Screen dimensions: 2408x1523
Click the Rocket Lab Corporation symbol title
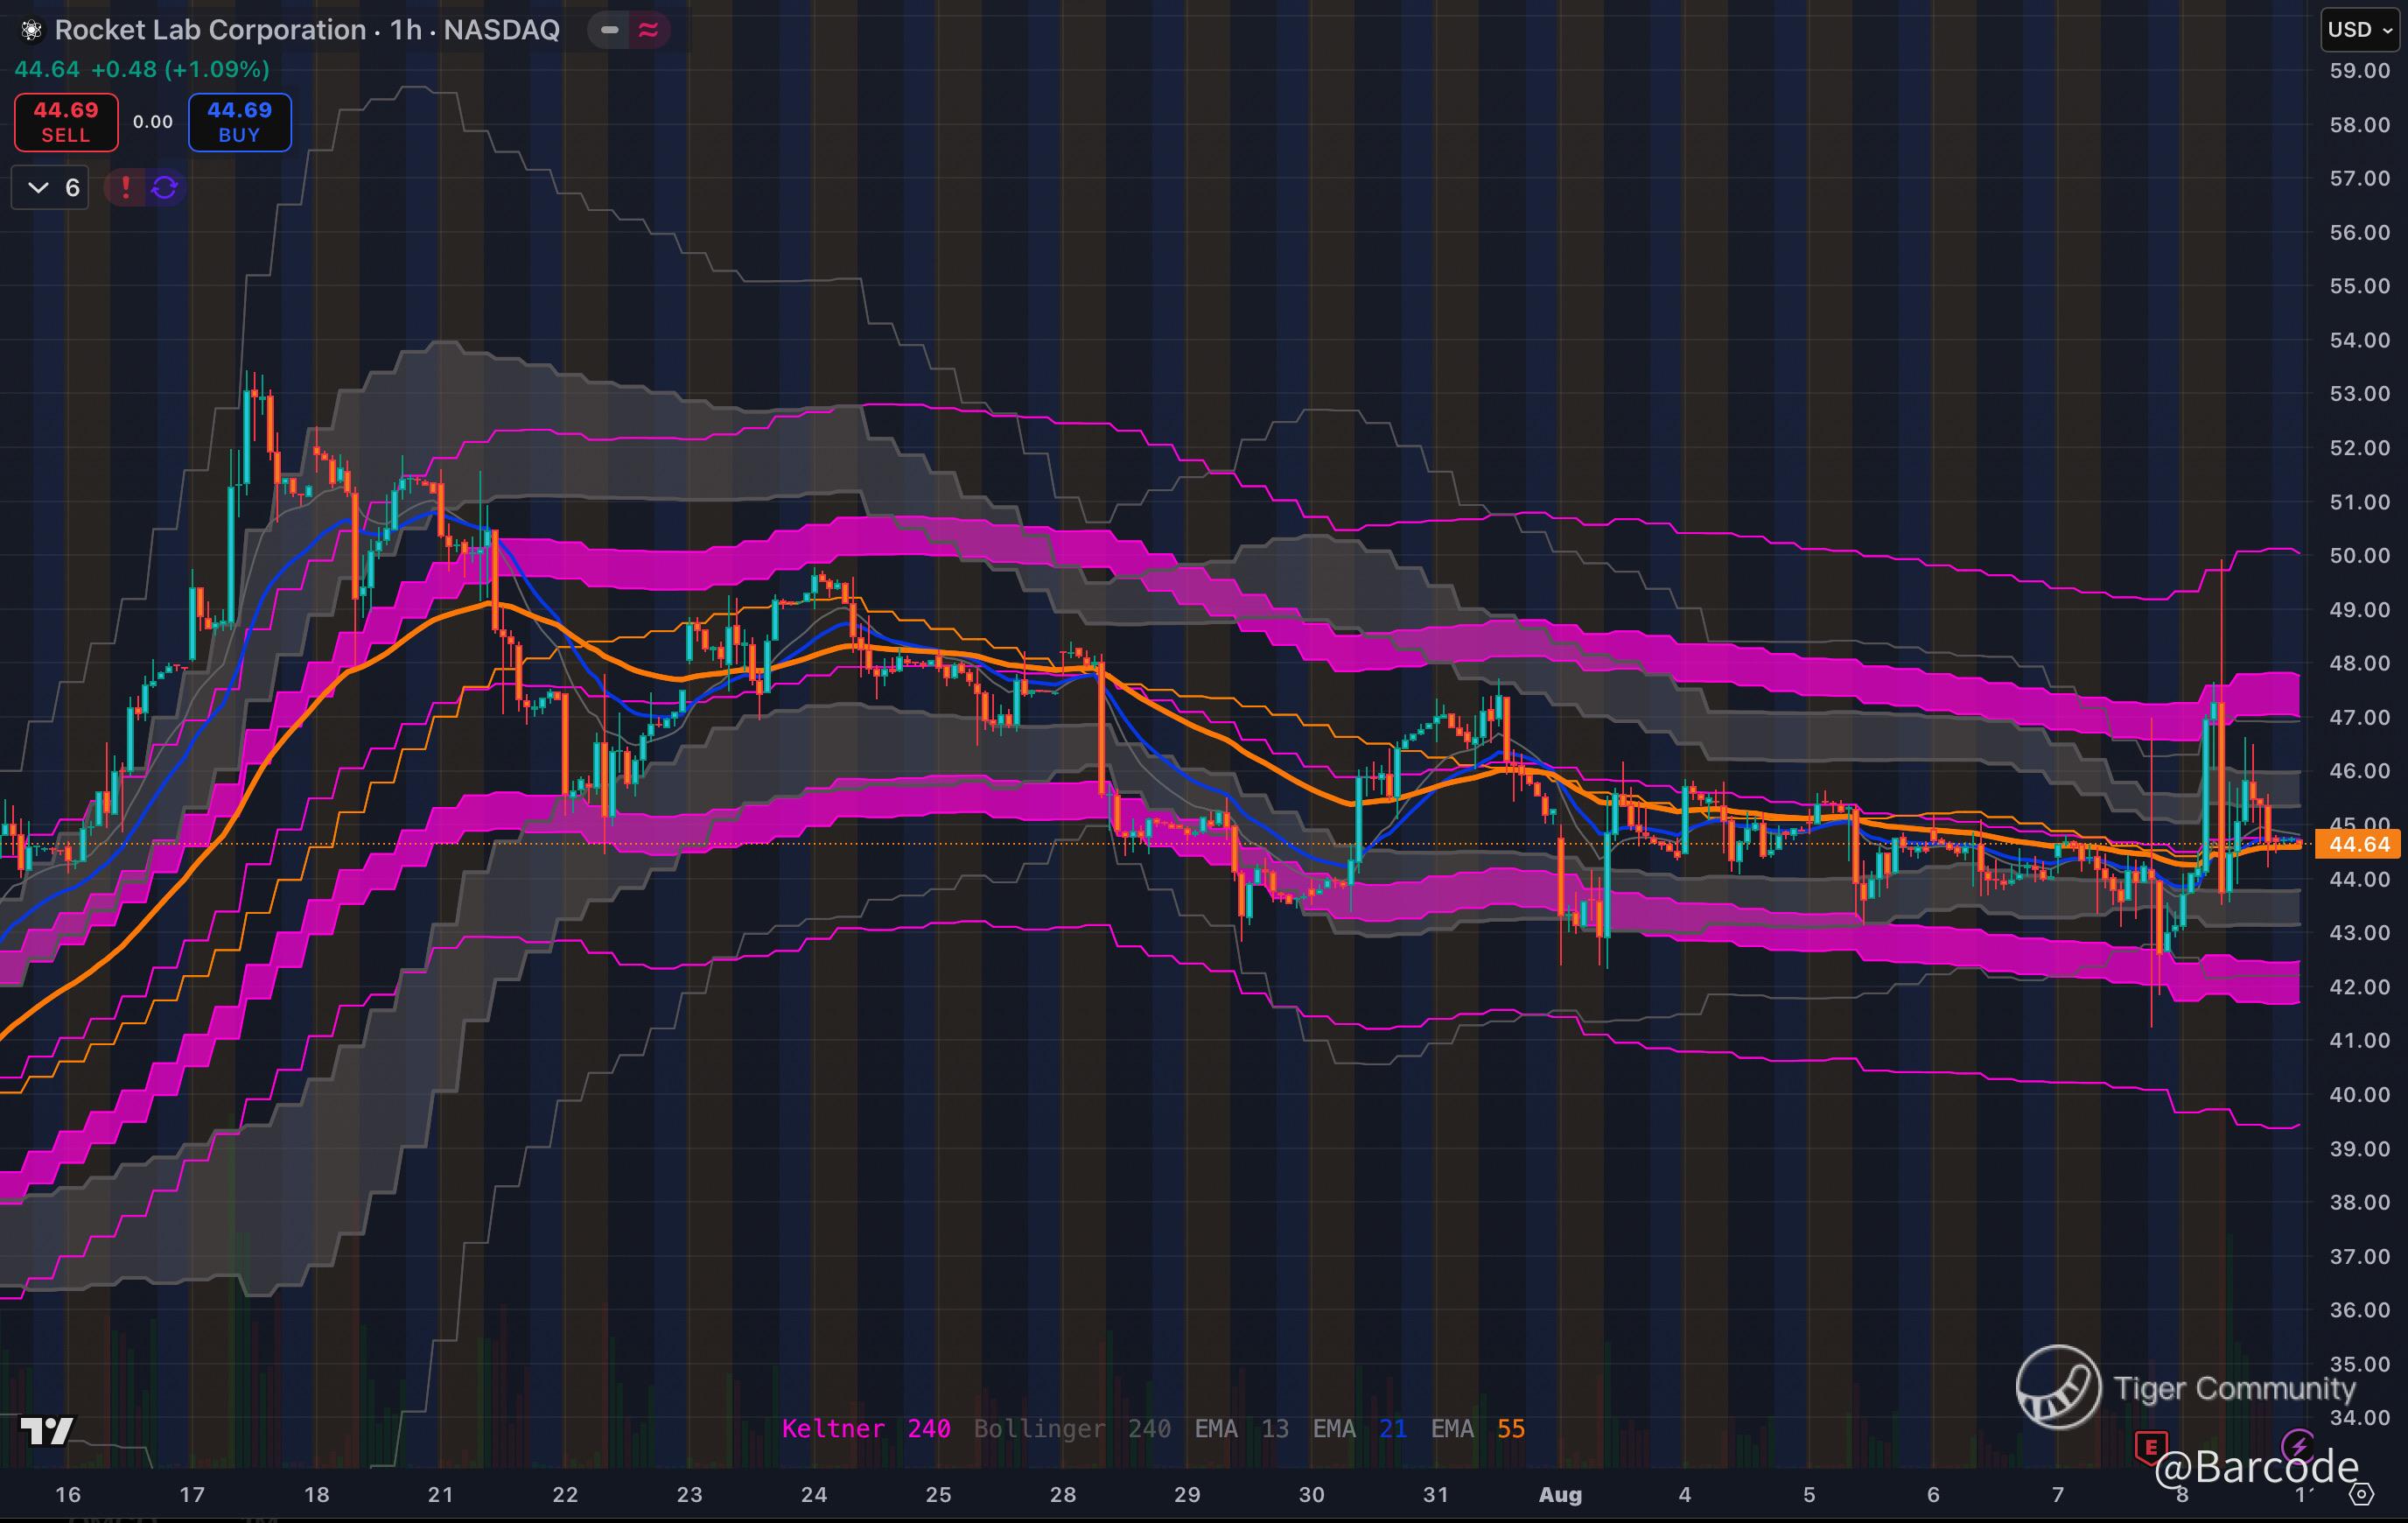point(306,30)
